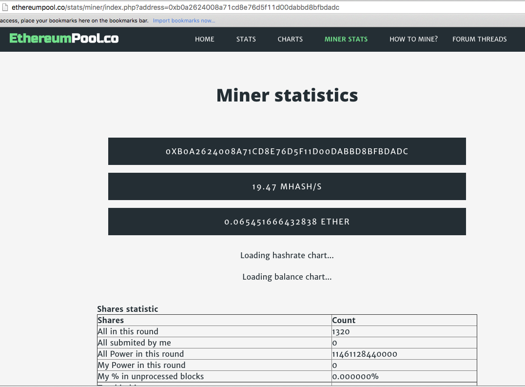This screenshot has width=525, height=387.
Task: Click the Shares statistic table title
Action: (x=128, y=309)
